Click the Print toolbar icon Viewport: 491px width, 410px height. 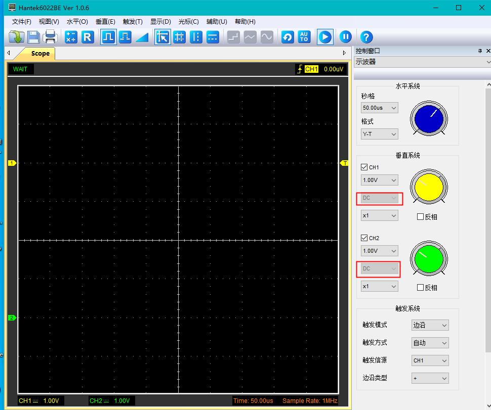50,37
